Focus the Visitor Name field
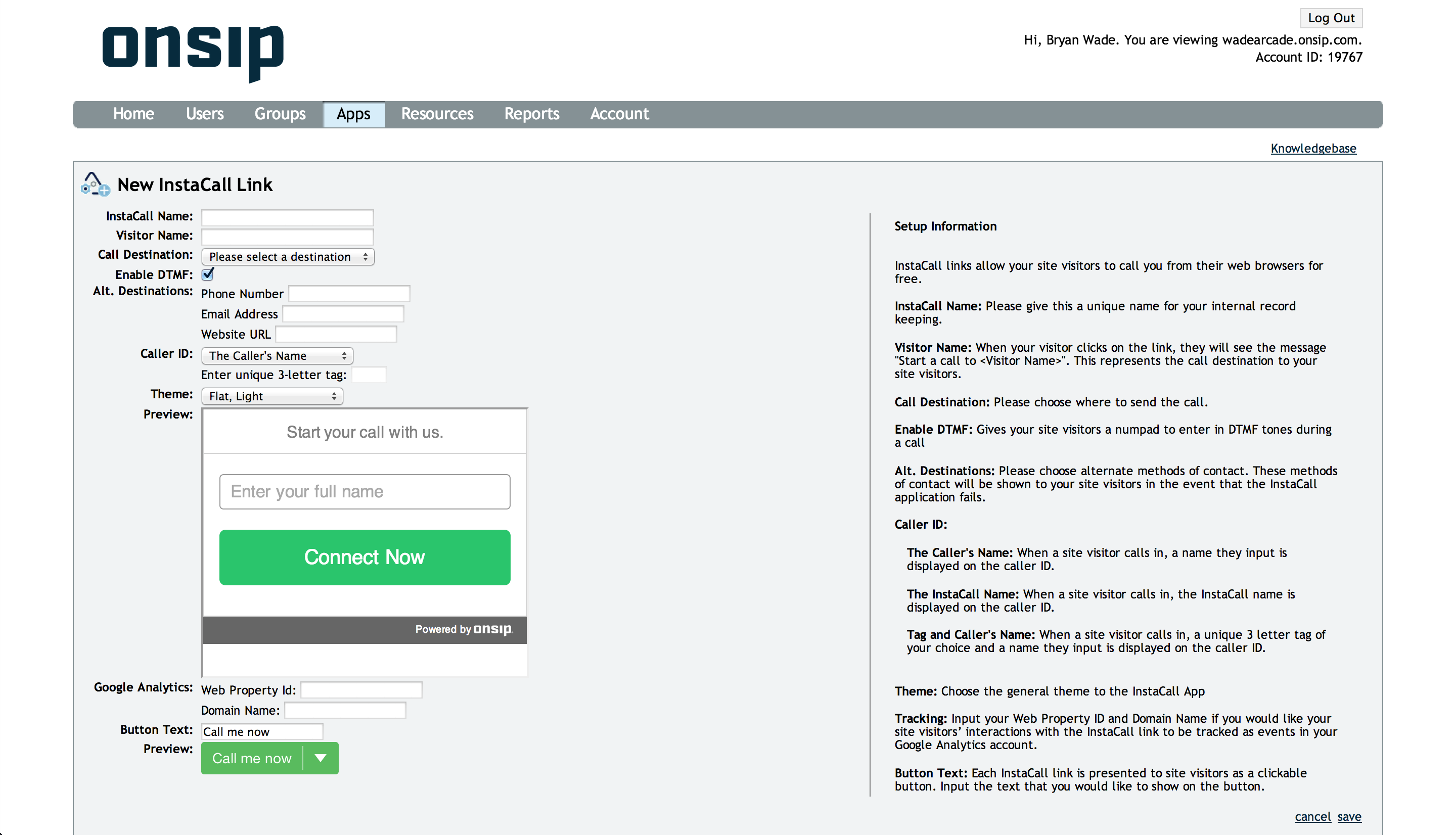The image size is (1454, 835). (x=287, y=237)
